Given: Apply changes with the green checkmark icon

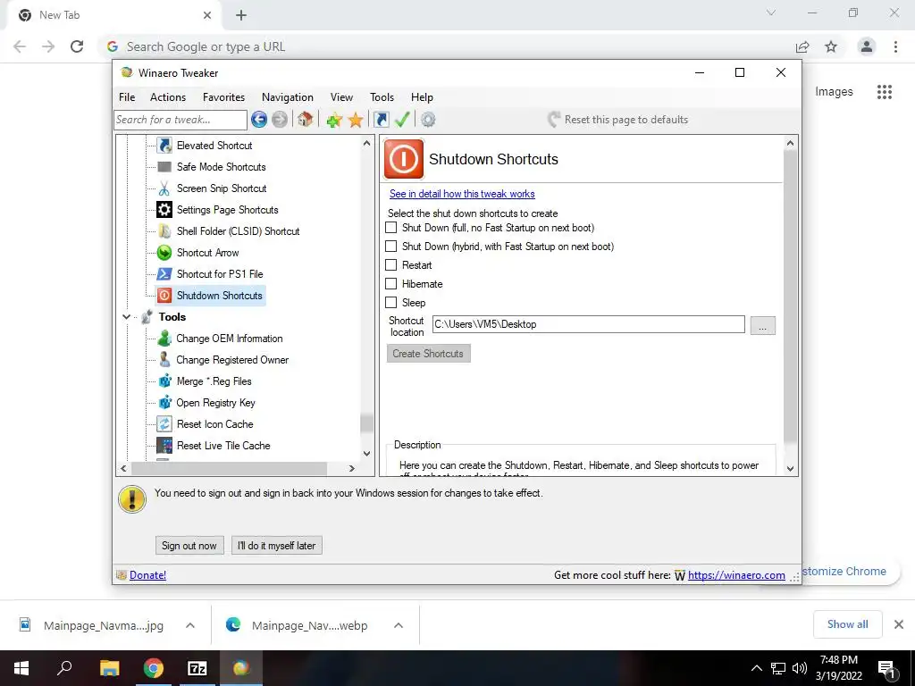Looking at the screenshot, I should (x=402, y=120).
